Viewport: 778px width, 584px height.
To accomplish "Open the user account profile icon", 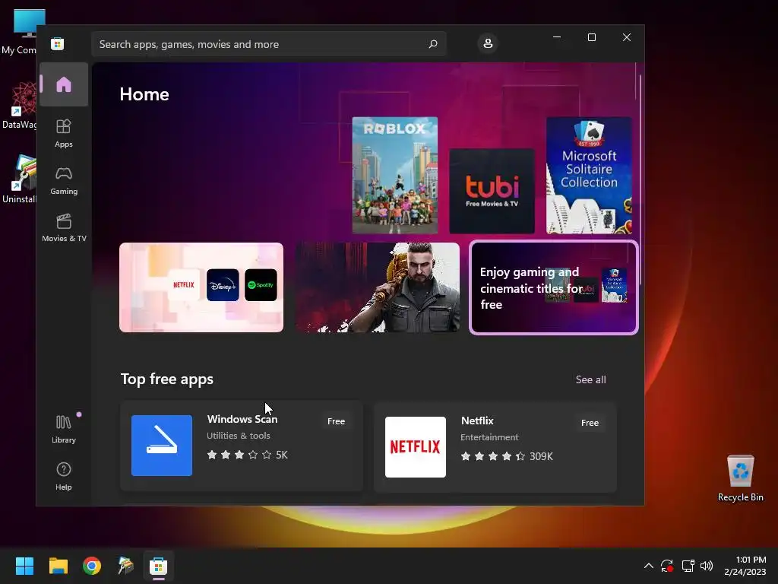I will click(488, 43).
